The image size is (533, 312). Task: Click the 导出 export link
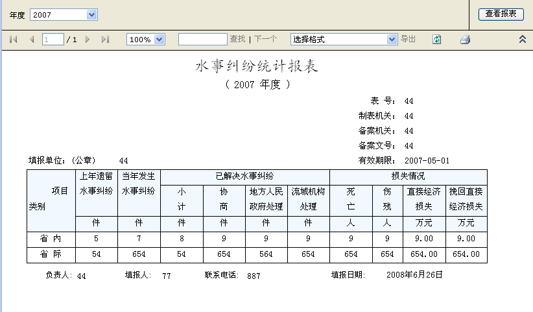click(408, 39)
